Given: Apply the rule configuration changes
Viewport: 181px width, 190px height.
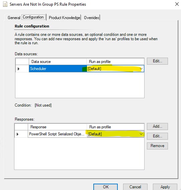Looking at the screenshot, I should (x=165, y=187).
